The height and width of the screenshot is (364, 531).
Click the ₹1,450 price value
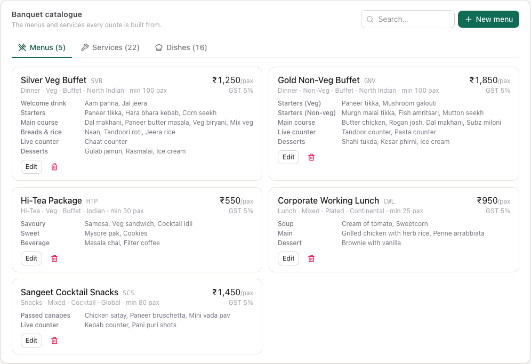[x=226, y=293]
